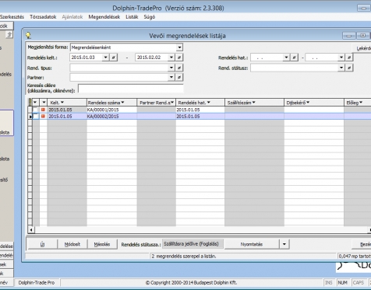This screenshot has width=371, height=290.
Task: Open the Listák menu
Action: click(x=132, y=17)
